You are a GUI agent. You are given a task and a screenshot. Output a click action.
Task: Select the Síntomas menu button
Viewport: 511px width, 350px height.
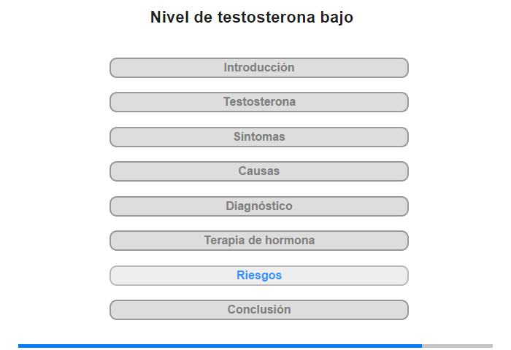tap(259, 137)
